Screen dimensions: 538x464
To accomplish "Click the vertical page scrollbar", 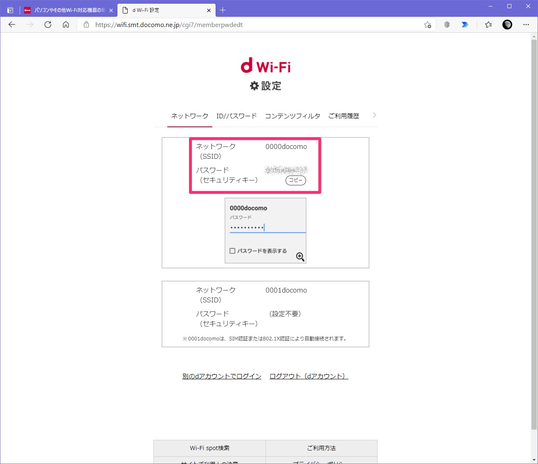I will pyautogui.click(x=534, y=235).
